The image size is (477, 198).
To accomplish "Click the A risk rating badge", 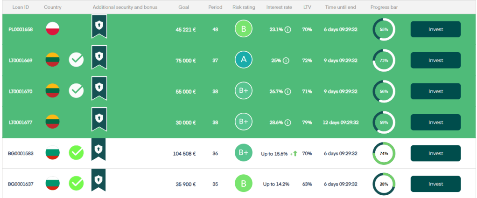I will [x=244, y=60].
